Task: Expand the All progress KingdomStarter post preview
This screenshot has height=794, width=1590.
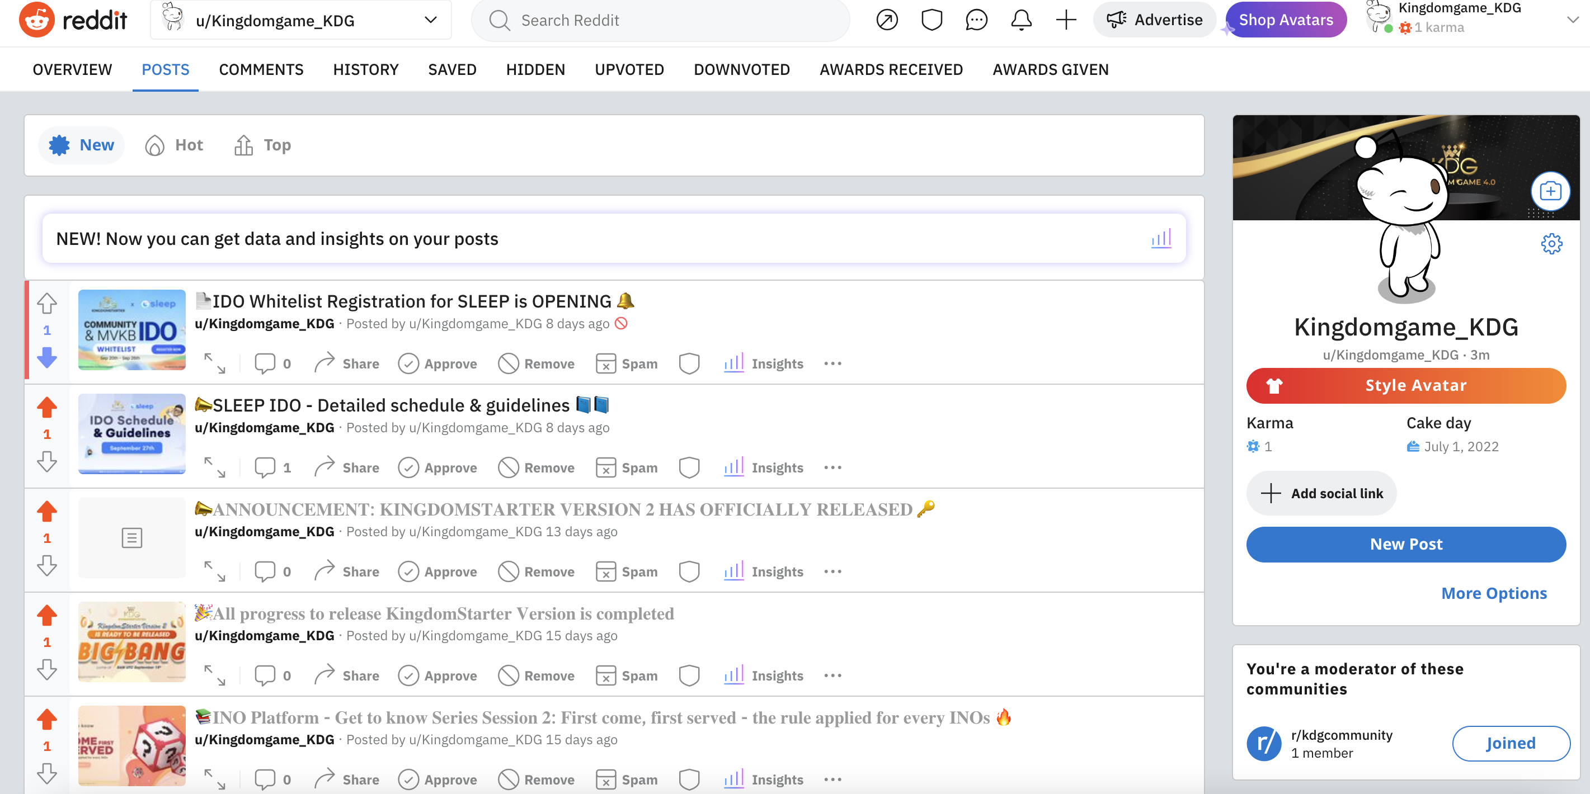Action: tap(215, 675)
